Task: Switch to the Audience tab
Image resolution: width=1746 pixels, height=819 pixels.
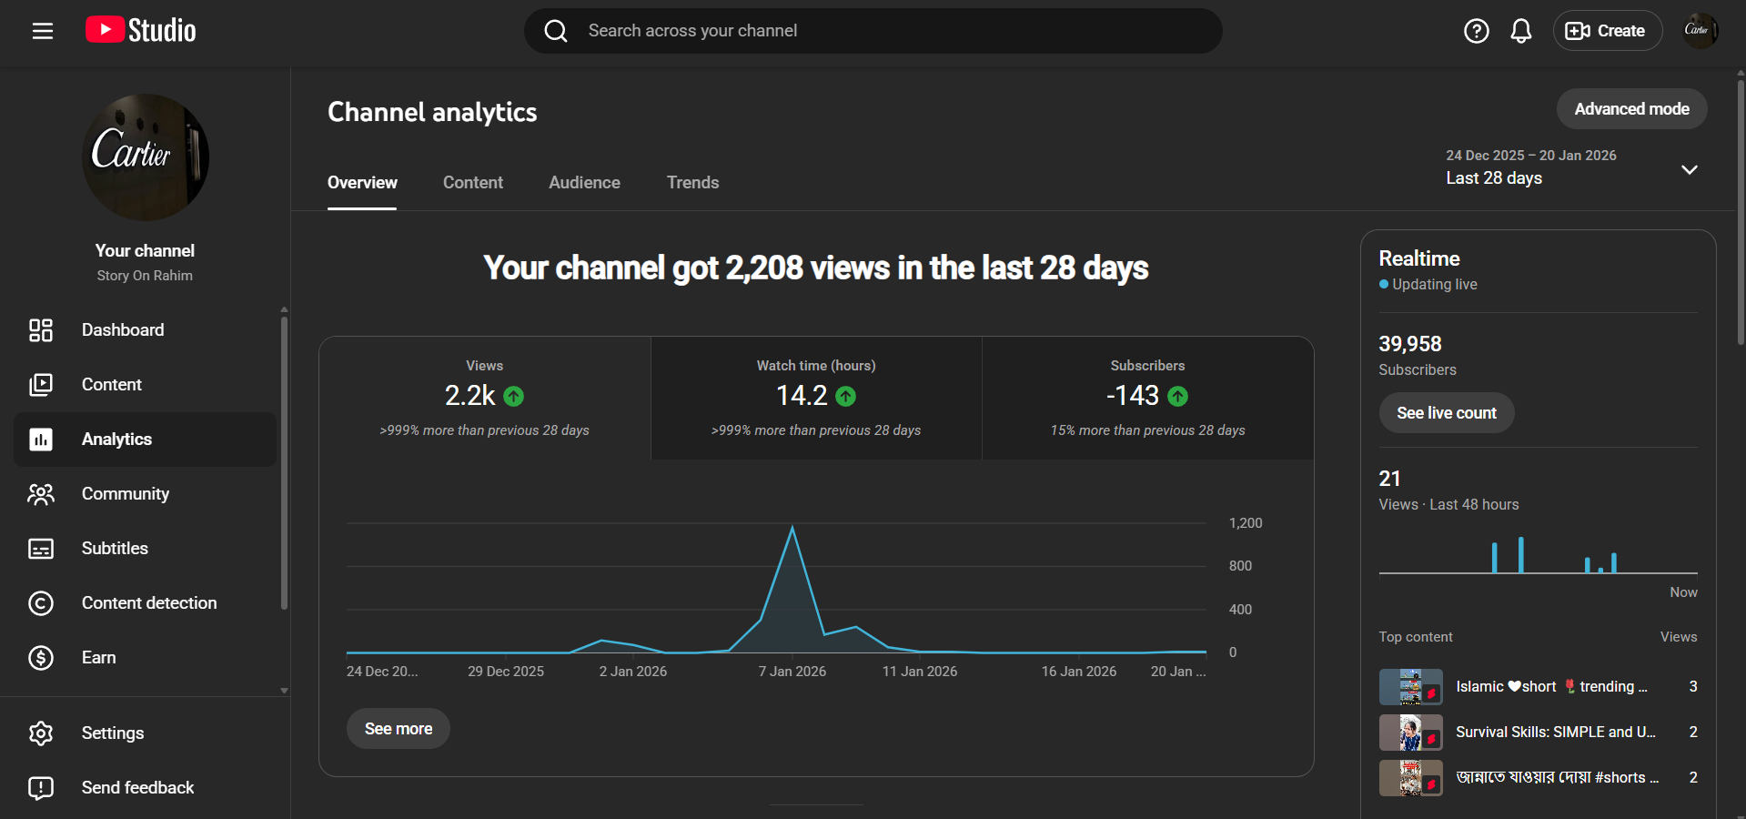Action: (x=584, y=183)
